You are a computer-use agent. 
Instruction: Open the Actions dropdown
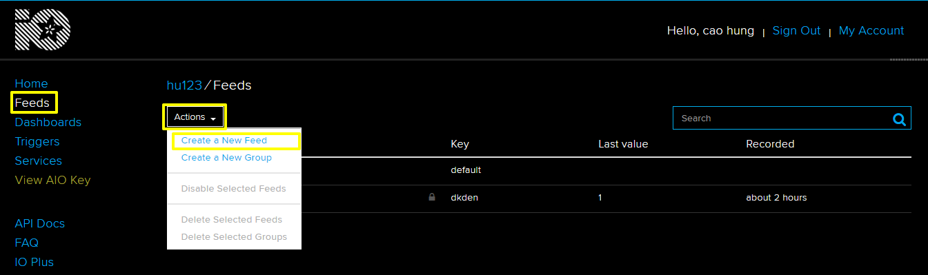tap(195, 117)
